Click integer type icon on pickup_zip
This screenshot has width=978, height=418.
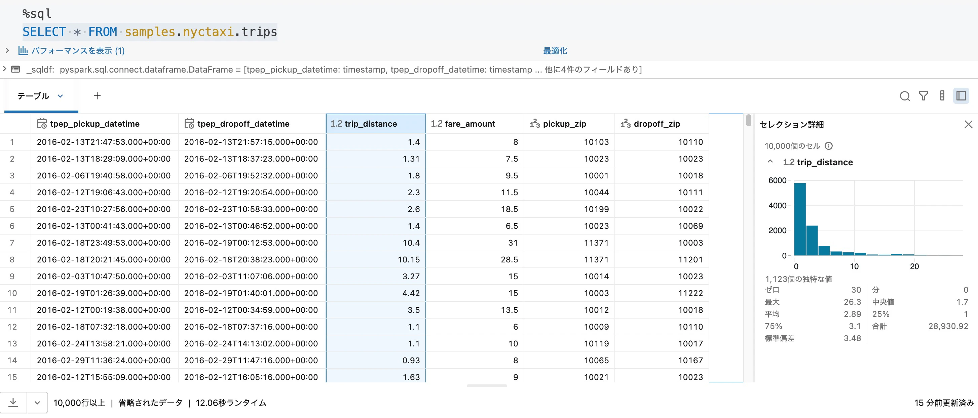coord(535,124)
